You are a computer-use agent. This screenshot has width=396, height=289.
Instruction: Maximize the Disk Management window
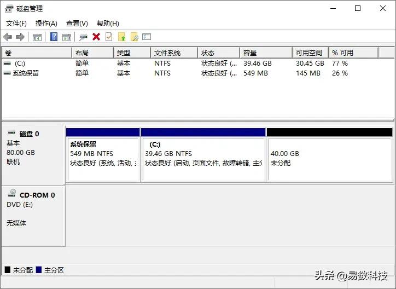358,9
